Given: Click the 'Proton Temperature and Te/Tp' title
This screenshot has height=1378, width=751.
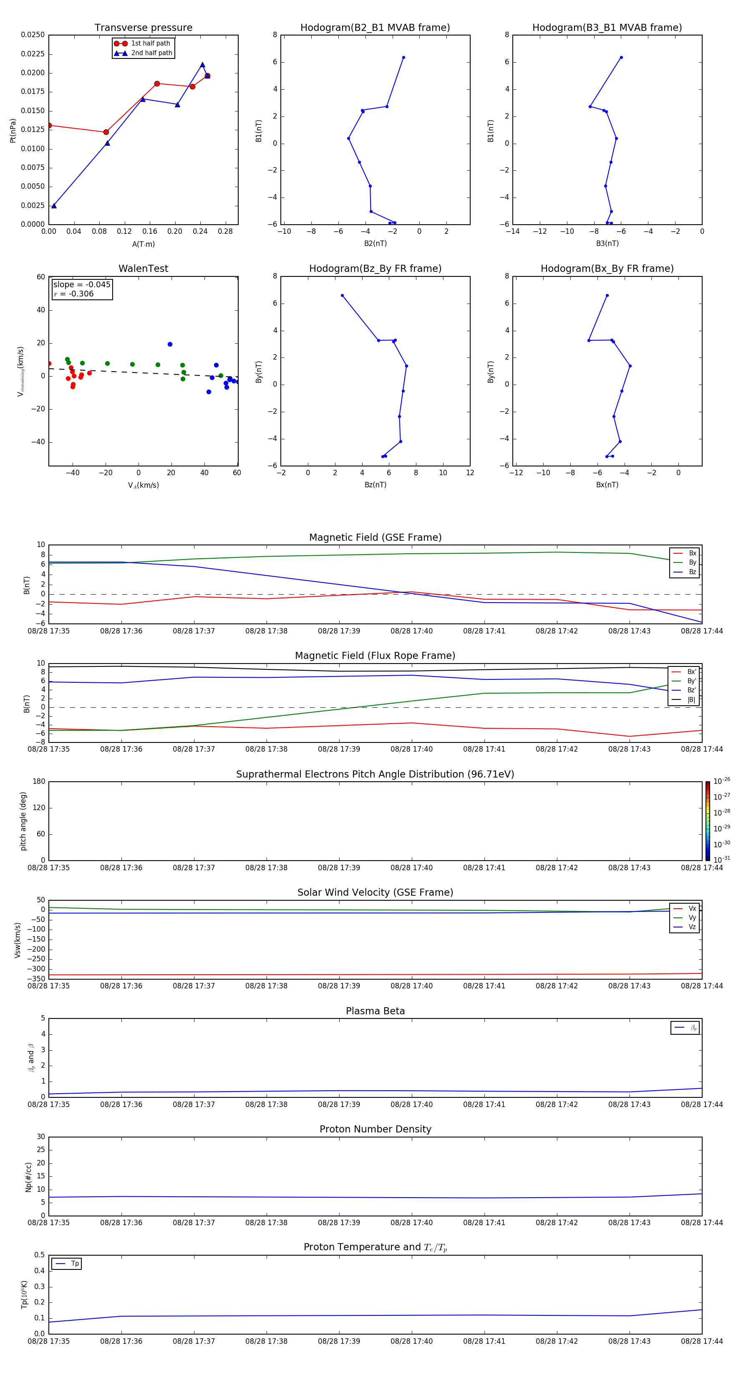Looking at the screenshot, I should (x=375, y=1247).
